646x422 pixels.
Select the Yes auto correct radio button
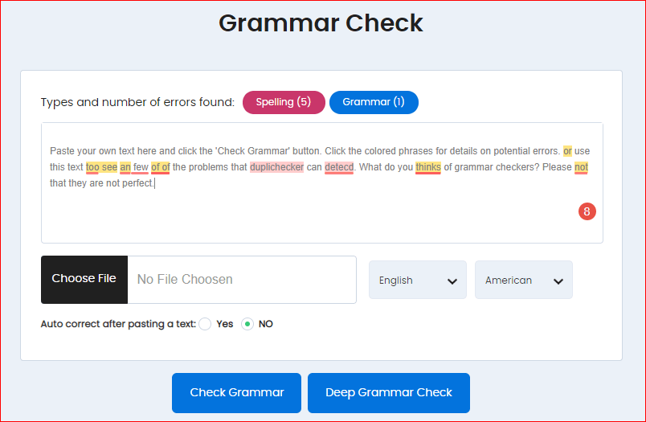(x=205, y=324)
